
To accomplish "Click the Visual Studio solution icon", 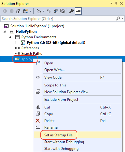I will point(6,26).
